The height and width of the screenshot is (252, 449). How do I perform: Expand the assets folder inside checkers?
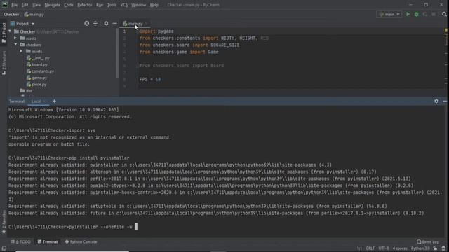pyautogui.click(x=21, y=51)
